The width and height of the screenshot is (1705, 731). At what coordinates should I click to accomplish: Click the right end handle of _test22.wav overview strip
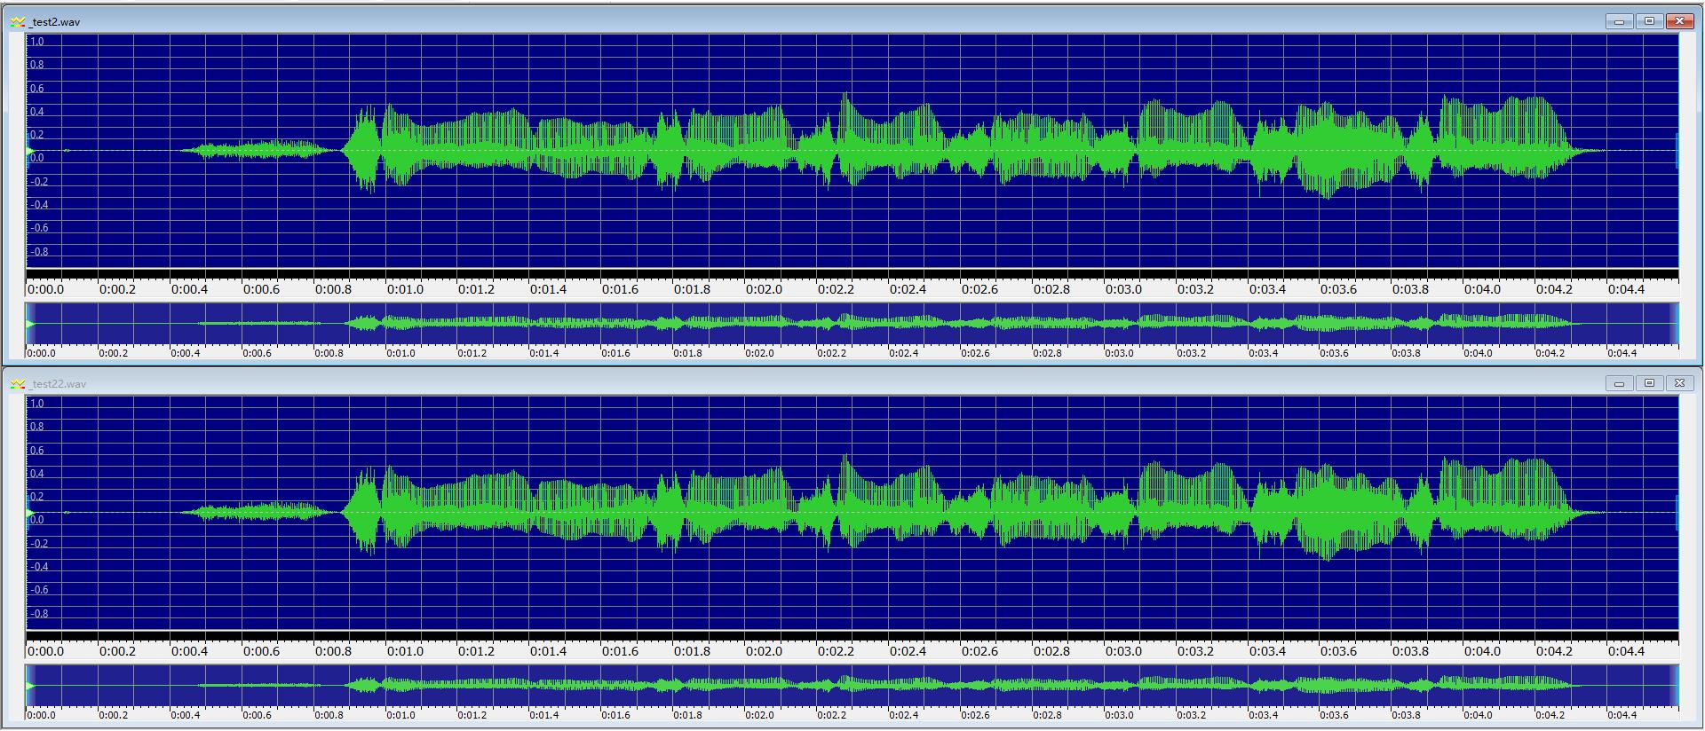1674,686
